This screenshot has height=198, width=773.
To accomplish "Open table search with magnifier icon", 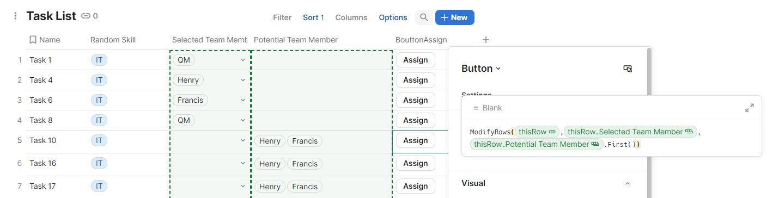I will (x=424, y=17).
